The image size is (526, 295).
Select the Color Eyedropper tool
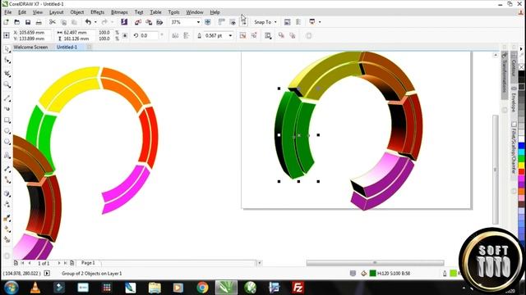click(x=7, y=218)
